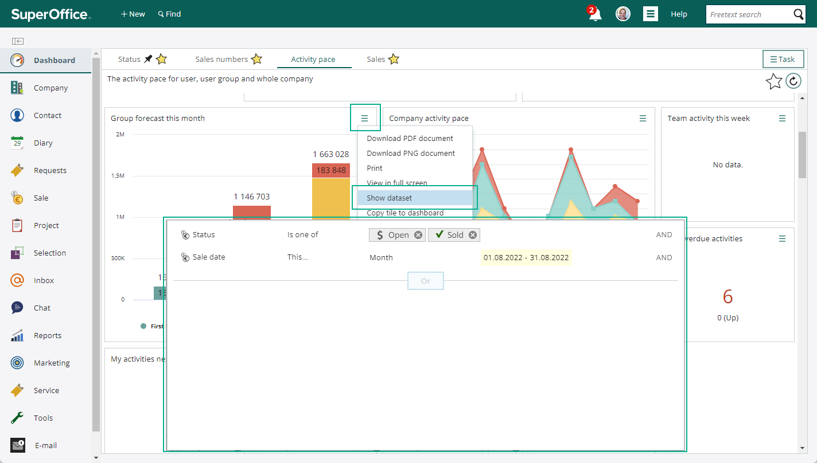Toggle the star on Sales numbers tab
The width and height of the screenshot is (817, 463).
coord(256,59)
